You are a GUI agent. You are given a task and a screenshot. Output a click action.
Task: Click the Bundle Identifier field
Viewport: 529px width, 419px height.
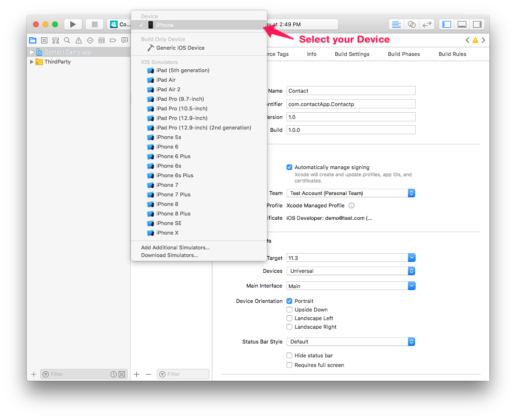click(351, 104)
